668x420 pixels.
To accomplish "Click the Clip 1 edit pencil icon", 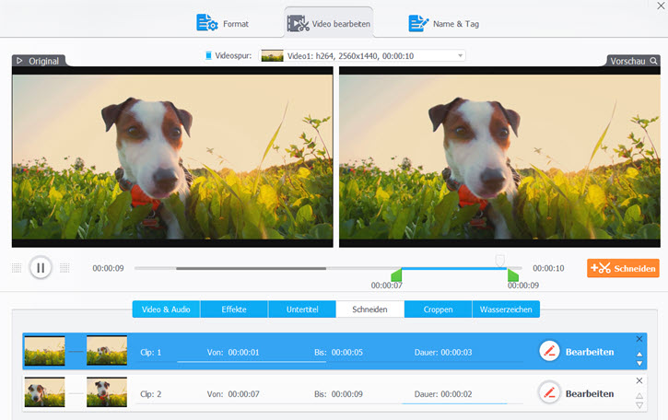I will [x=549, y=352].
